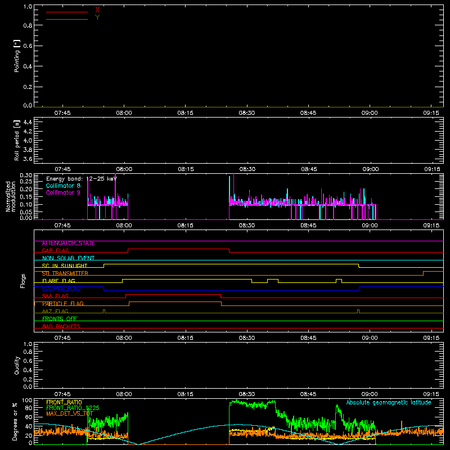Click the cyan 'Collimator 8' legend label

click(63, 186)
